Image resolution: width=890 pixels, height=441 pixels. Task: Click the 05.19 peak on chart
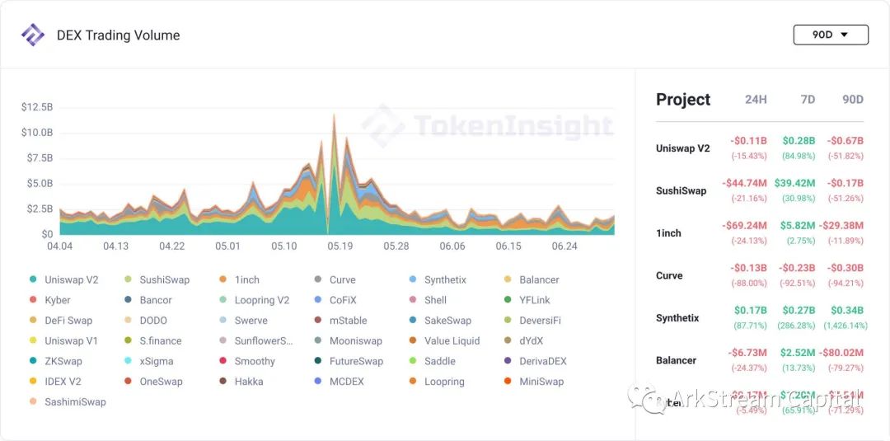pyautogui.click(x=334, y=116)
